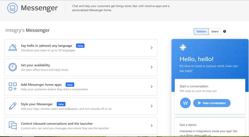Viewport: 249px width, 137px height.
Task: Expand Control inbound conversations chevron
Action: click(x=152, y=126)
